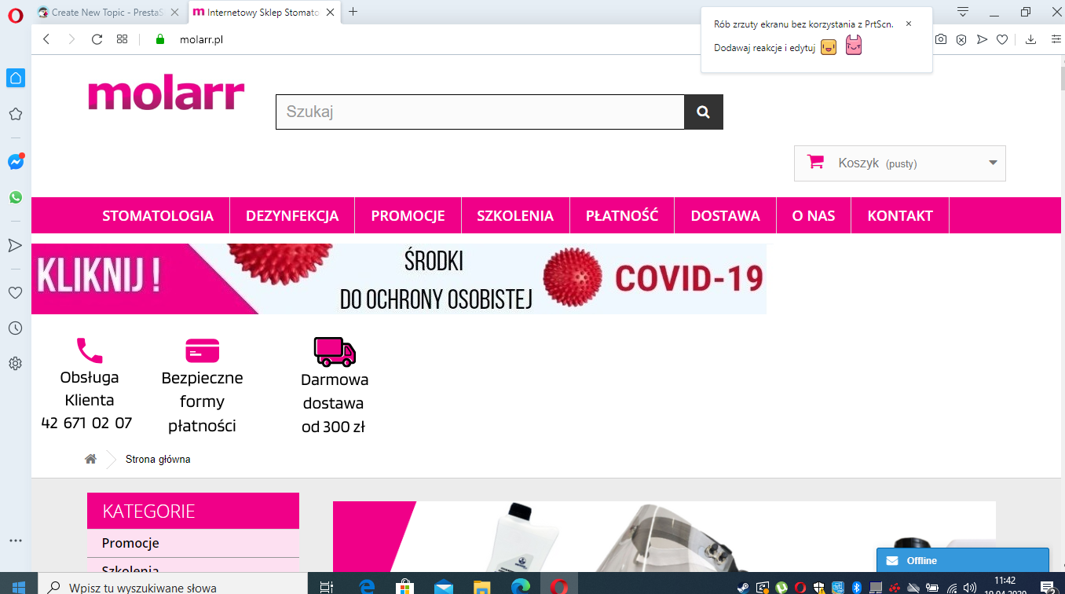Screen dimensions: 1065x594
Task: Add page to bookmarks with heart icon
Action: [x=1002, y=39]
